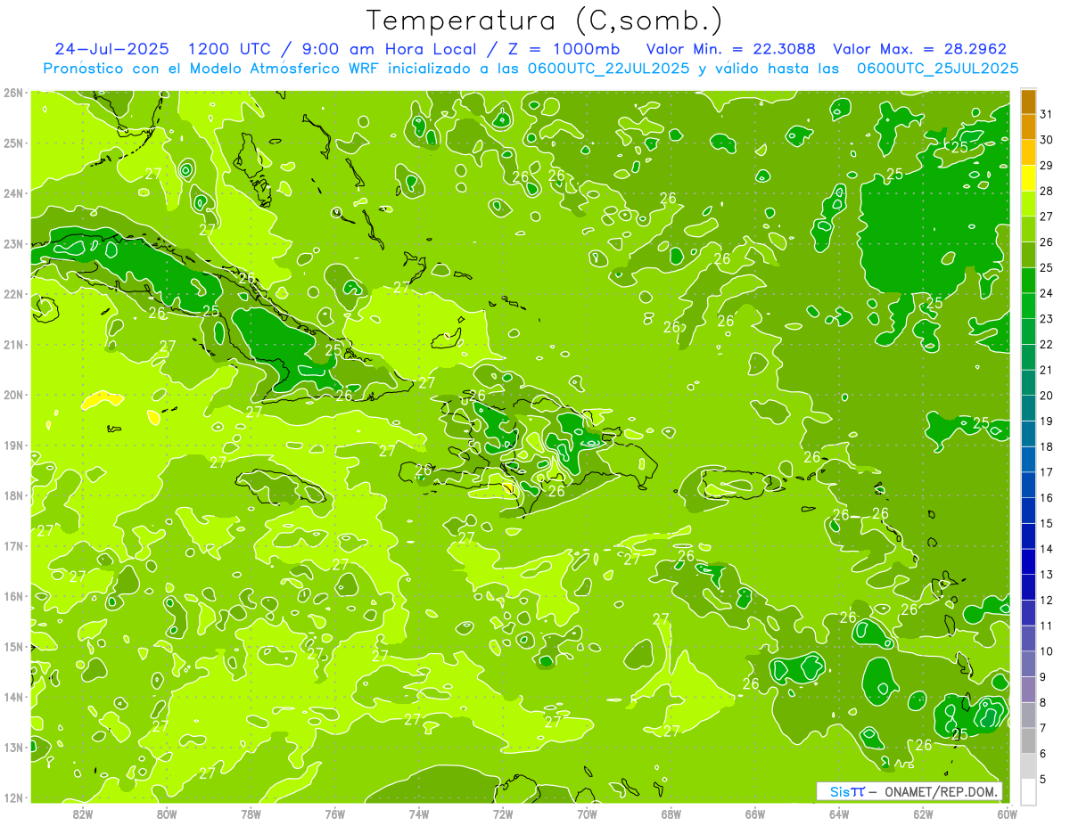Viewport: 1070px width, 826px height.
Task: Click the color scale label '31'
Action: click(x=1046, y=113)
